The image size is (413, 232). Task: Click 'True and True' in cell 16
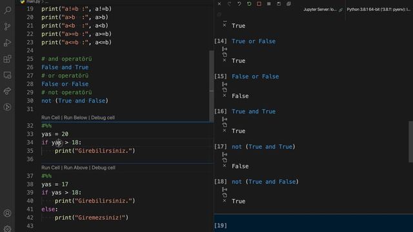tap(254, 111)
